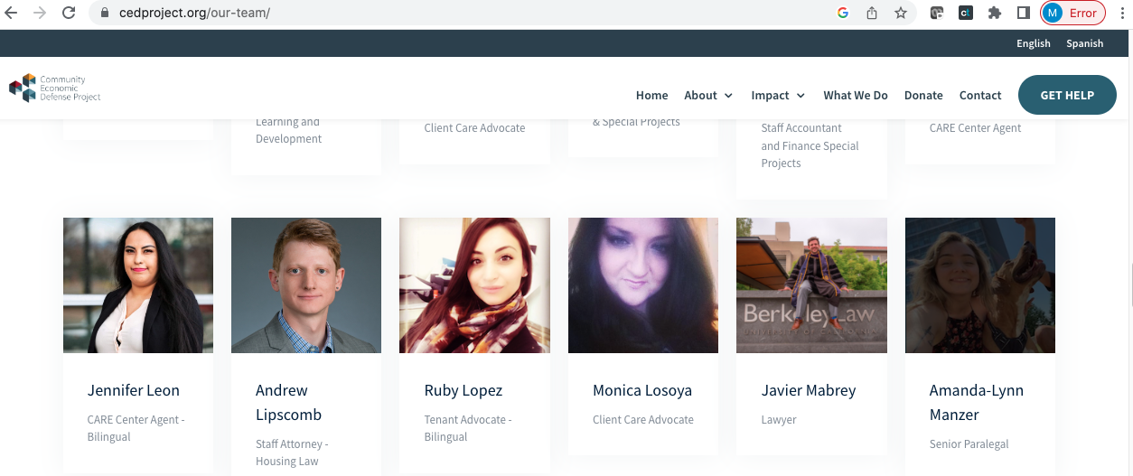Click the browser back arrow
The height and width of the screenshot is (476, 1133).
[12, 13]
